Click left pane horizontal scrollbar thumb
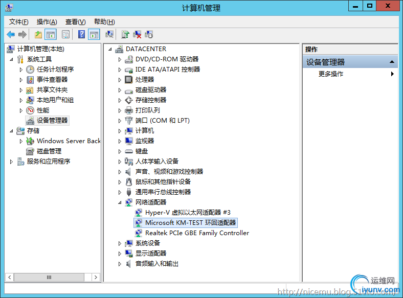 coord(49,277)
